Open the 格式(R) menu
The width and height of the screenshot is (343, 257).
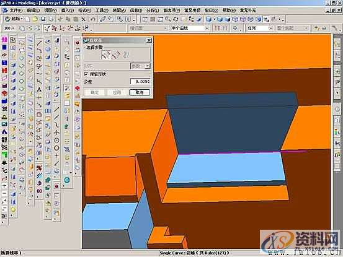84,11
